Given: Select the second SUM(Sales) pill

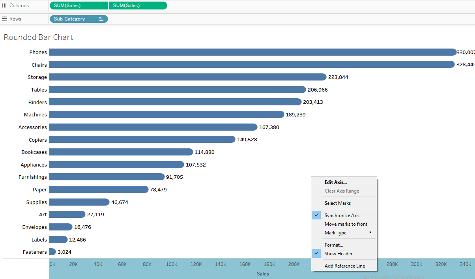Looking at the screenshot, I should (138, 5).
